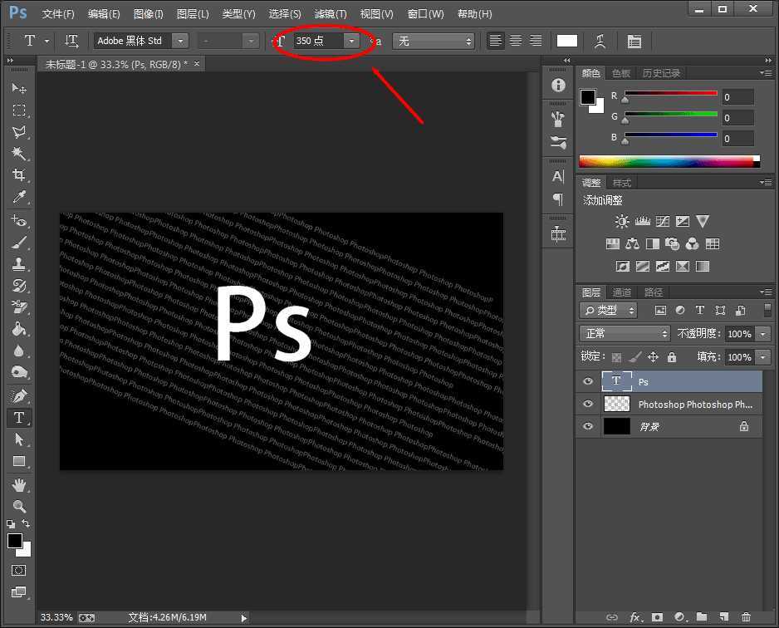Select the Move tool
Screen dimensions: 779x628
click(20, 89)
